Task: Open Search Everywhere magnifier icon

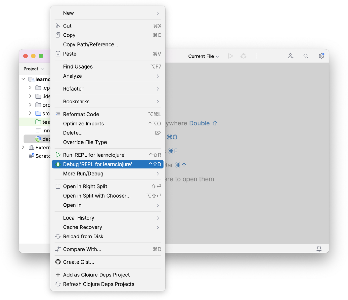Action: point(306,56)
